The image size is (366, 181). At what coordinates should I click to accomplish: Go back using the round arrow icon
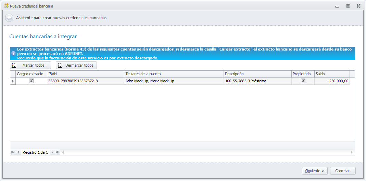tap(9, 18)
